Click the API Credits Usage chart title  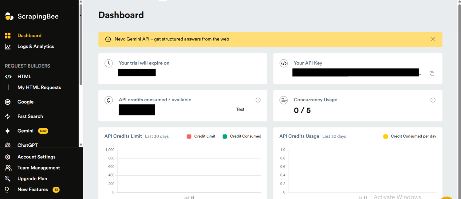point(299,136)
